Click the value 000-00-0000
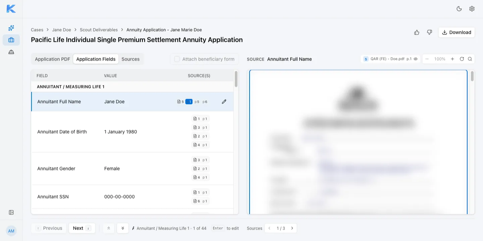This screenshot has width=483, height=241. click(x=119, y=197)
